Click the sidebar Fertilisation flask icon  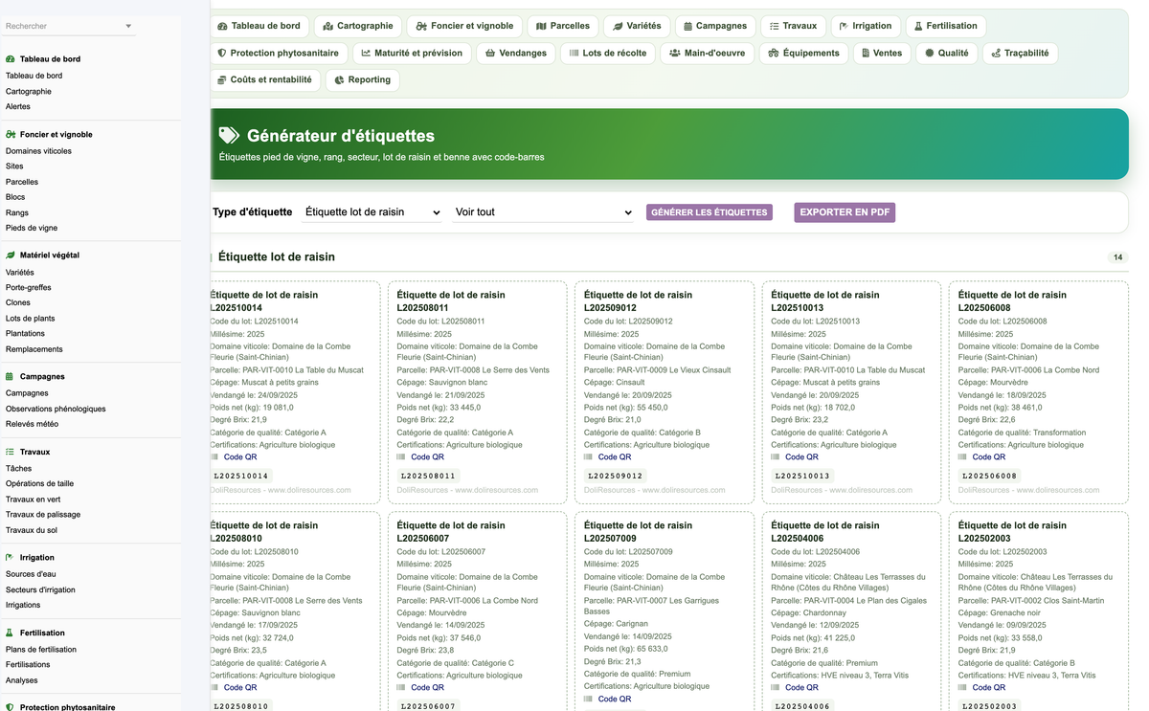tap(11, 633)
